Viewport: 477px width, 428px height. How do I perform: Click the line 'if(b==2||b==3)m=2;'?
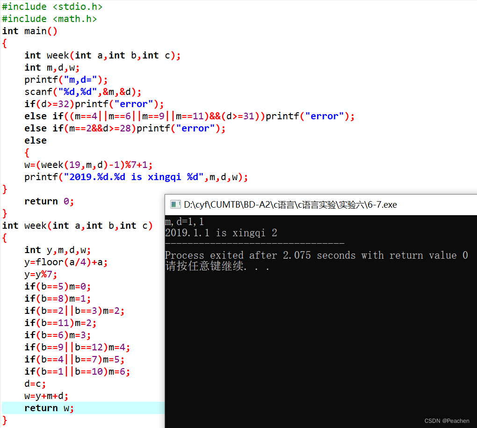[74, 311]
